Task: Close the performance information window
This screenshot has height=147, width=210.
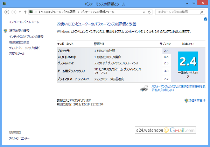Action: click(x=203, y=3)
